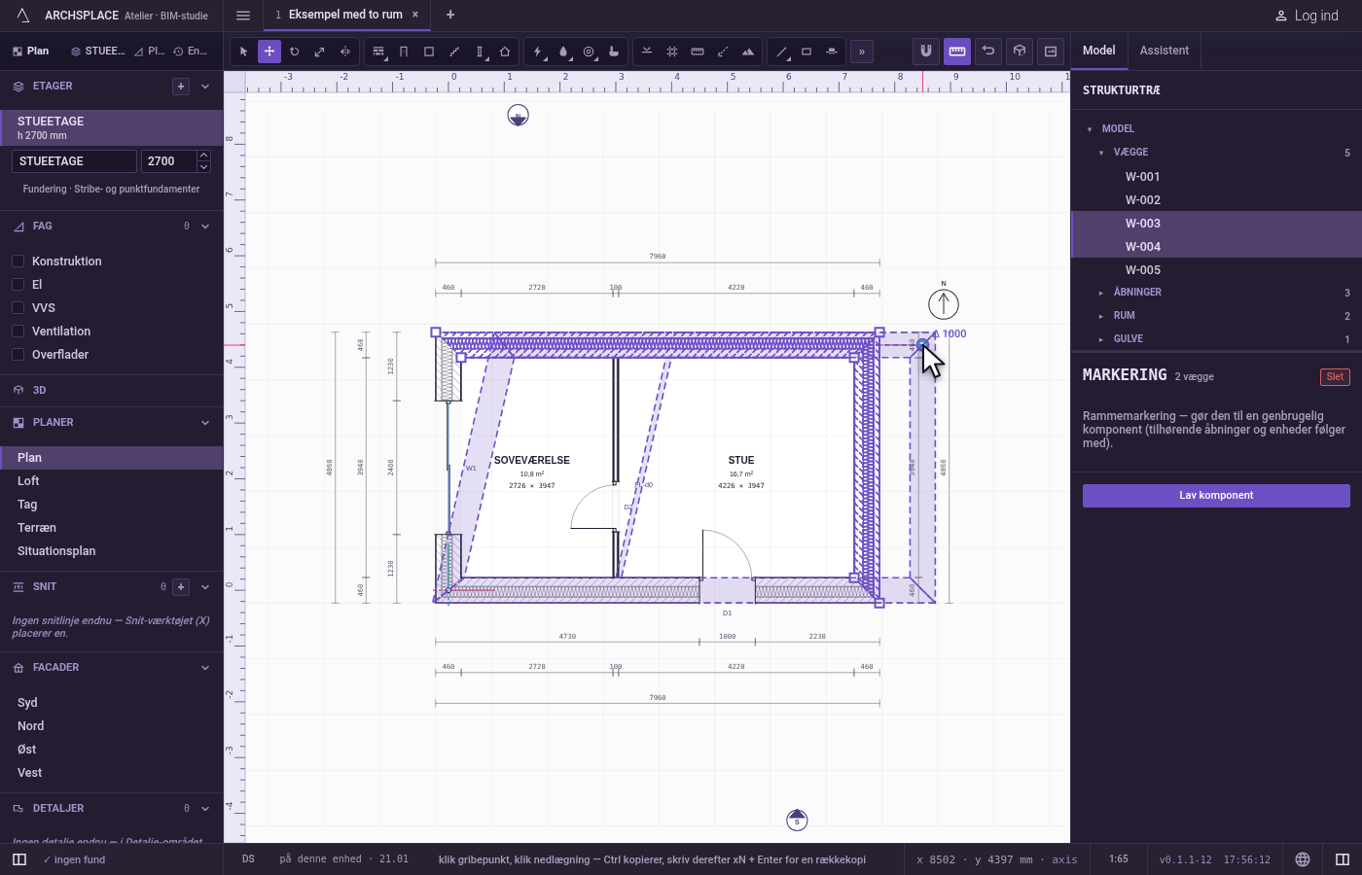Open the hamburger menu
The width and height of the screenshot is (1362, 875).
tap(243, 15)
